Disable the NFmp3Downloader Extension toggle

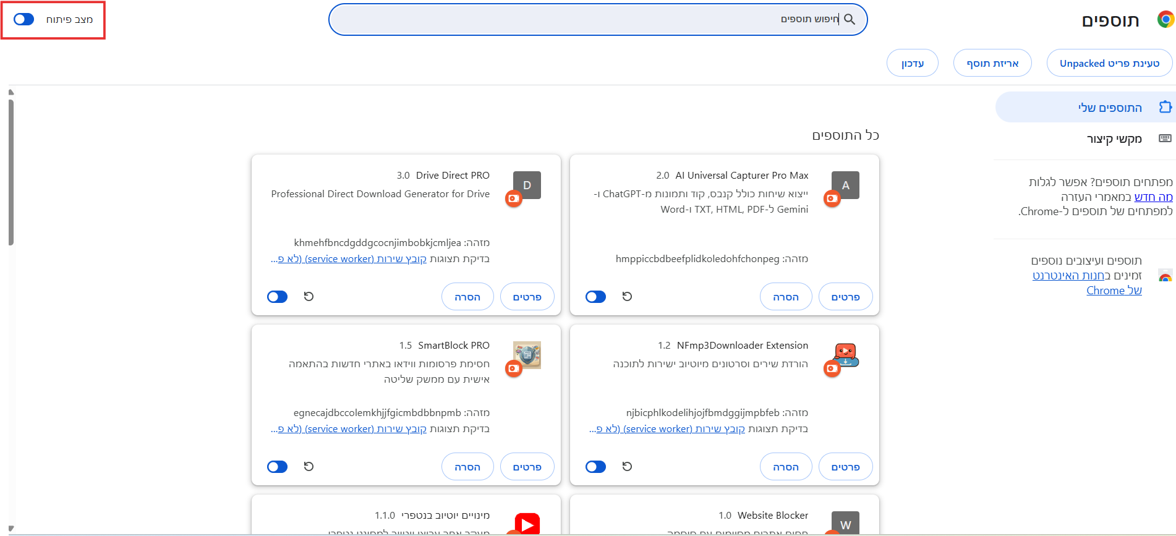(x=596, y=467)
